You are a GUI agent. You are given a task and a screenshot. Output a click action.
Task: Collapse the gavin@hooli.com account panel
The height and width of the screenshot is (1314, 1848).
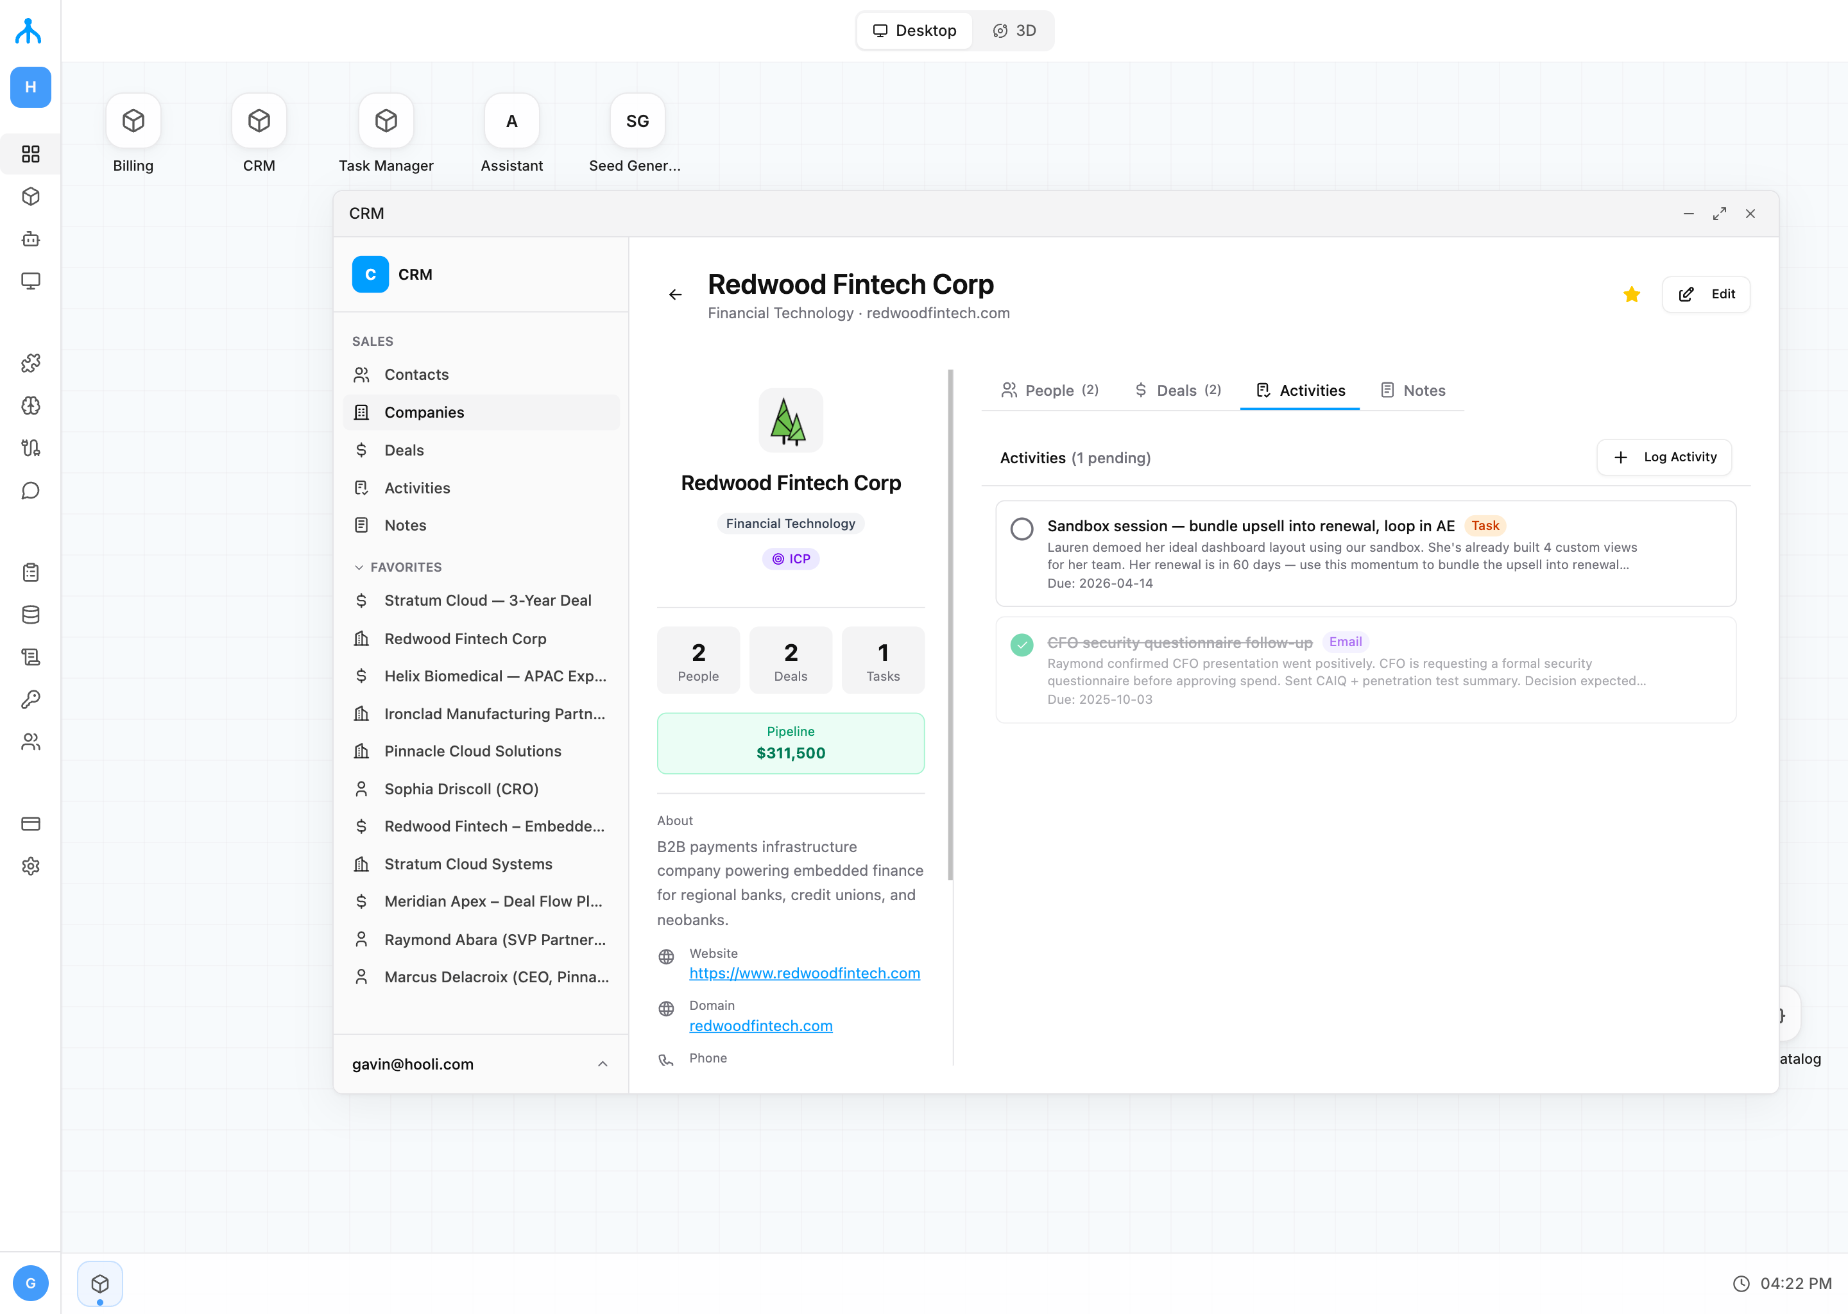coord(602,1064)
